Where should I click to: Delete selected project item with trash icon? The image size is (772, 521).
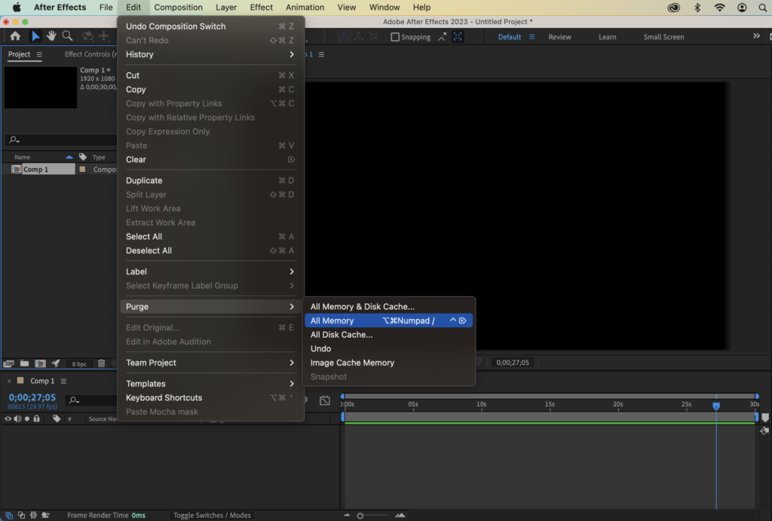[102, 363]
